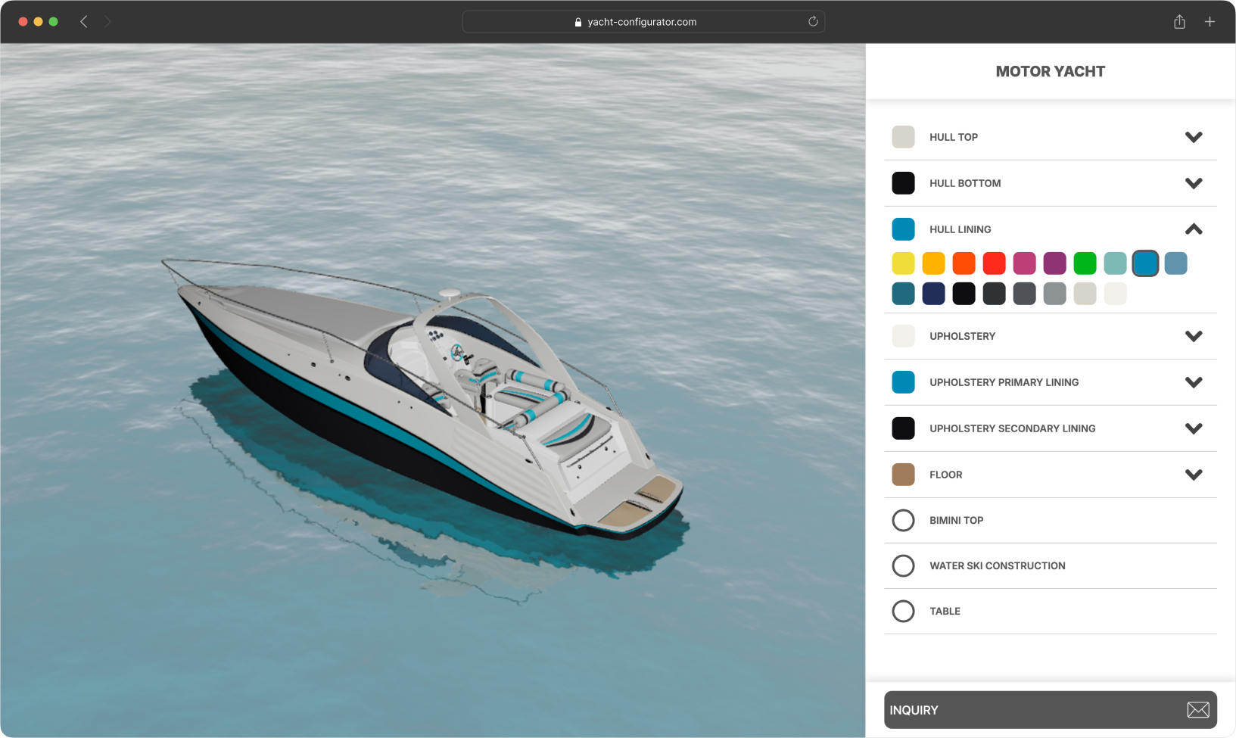
Task: Reload the page with refresh icon
Action: pos(813,22)
